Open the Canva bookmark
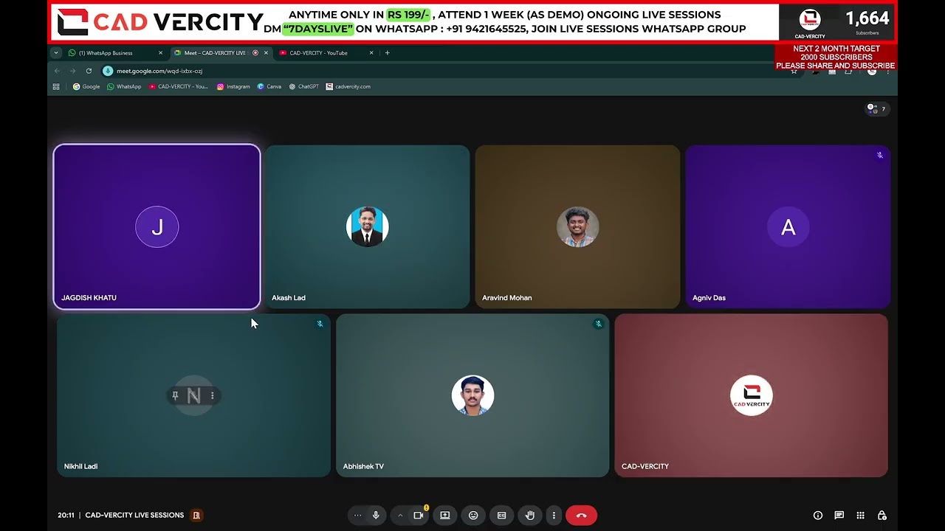Screen dimensions: 945x531 (269, 87)
